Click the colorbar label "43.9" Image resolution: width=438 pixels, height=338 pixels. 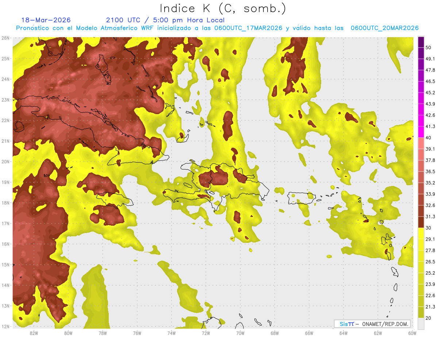[430, 104]
